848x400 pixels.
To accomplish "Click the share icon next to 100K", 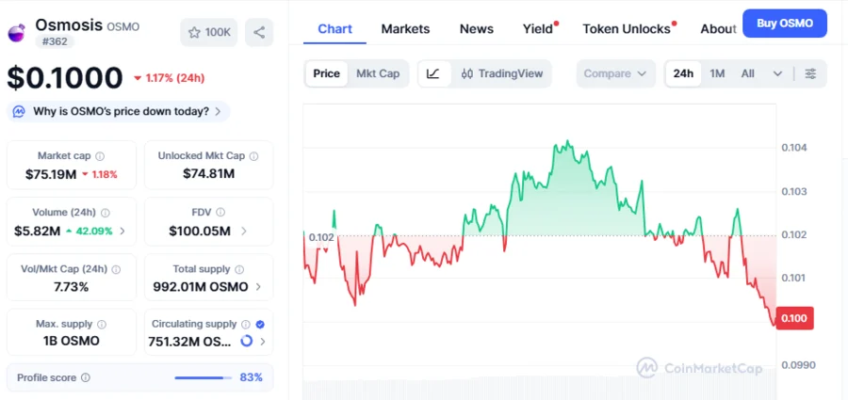I will (x=259, y=32).
